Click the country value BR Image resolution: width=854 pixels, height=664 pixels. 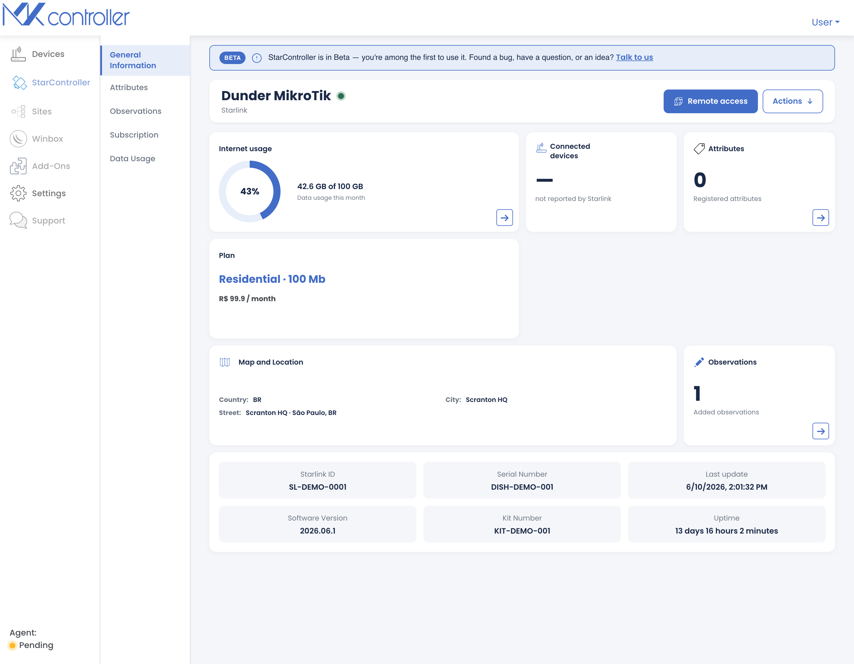(x=257, y=399)
